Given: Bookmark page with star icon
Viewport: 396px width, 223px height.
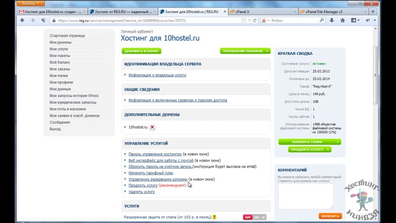Looking at the screenshot, I should [243, 20].
